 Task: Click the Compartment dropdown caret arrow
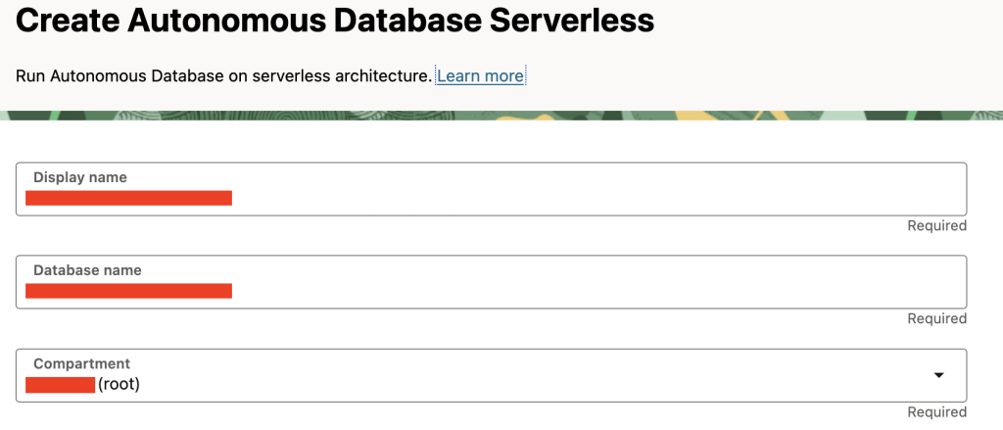[x=938, y=375]
